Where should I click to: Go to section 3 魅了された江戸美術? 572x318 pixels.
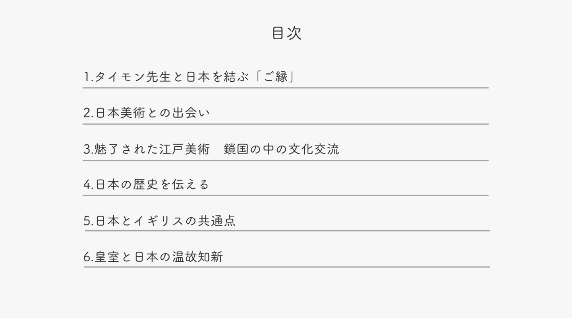click(146, 149)
